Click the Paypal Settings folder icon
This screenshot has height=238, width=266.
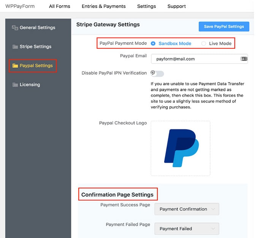(15, 66)
